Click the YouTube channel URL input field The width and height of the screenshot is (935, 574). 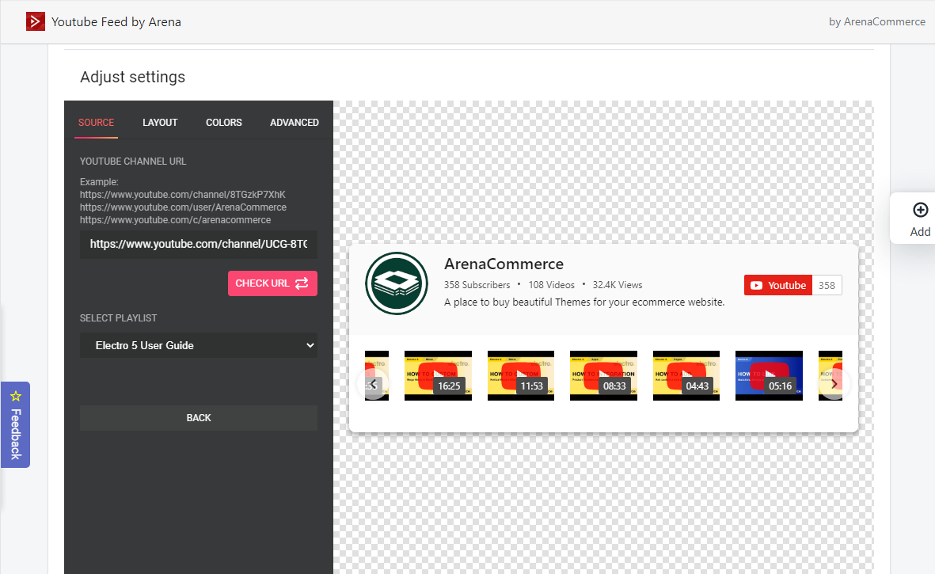[199, 245]
